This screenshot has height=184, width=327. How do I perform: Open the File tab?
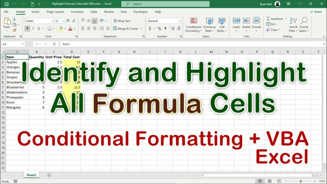pos(6,12)
